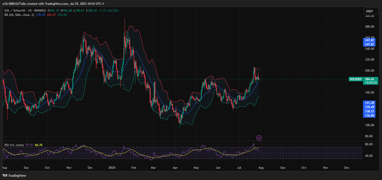The height and width of the screenshot is (180, 382).
Task: Click the 136.85 price label
Action: pos(369,115)
